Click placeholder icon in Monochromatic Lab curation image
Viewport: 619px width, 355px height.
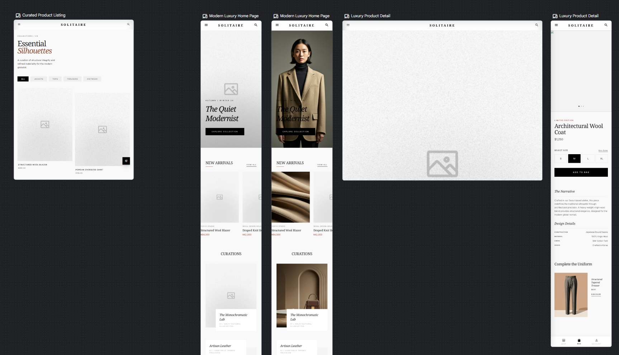click(x=231, y=295)
